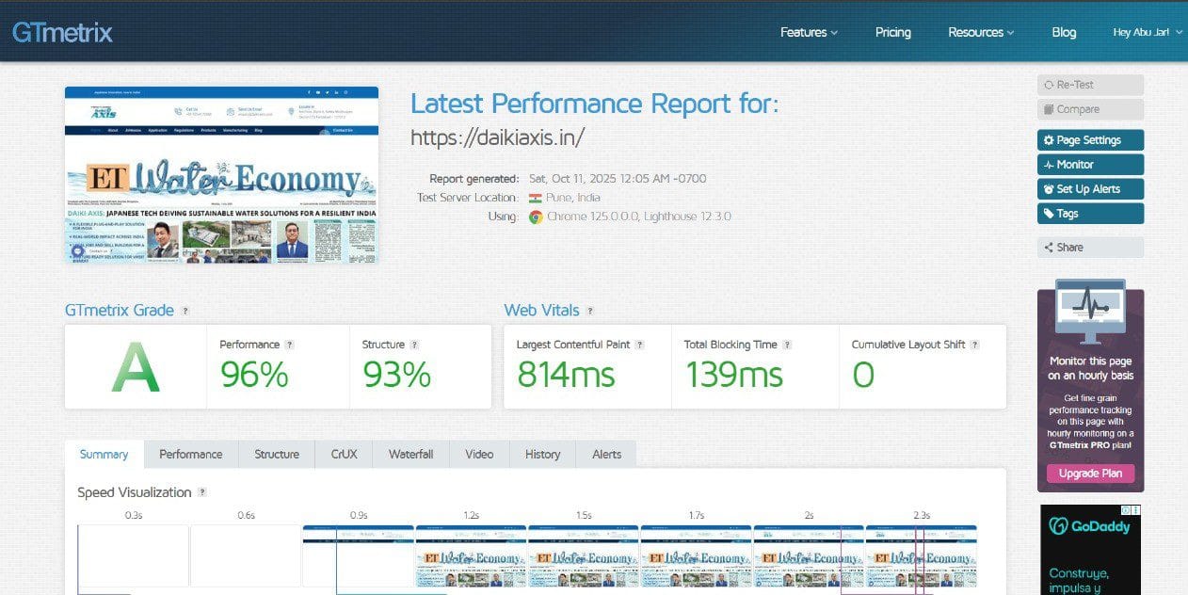Expand the Resources dropdown menu
Image resolution: width=1188 pixels, height=595 pixels.
pyautogui.click(x=981, y=32)
